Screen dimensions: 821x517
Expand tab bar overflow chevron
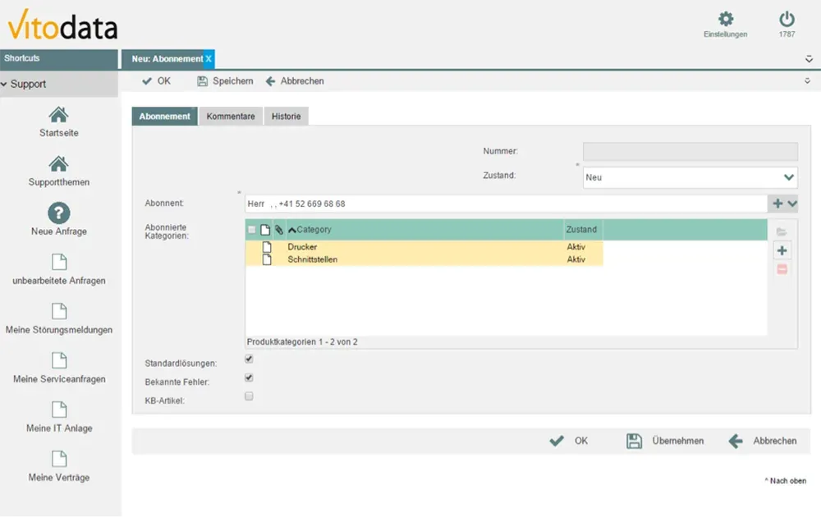[x=809, y=59]
